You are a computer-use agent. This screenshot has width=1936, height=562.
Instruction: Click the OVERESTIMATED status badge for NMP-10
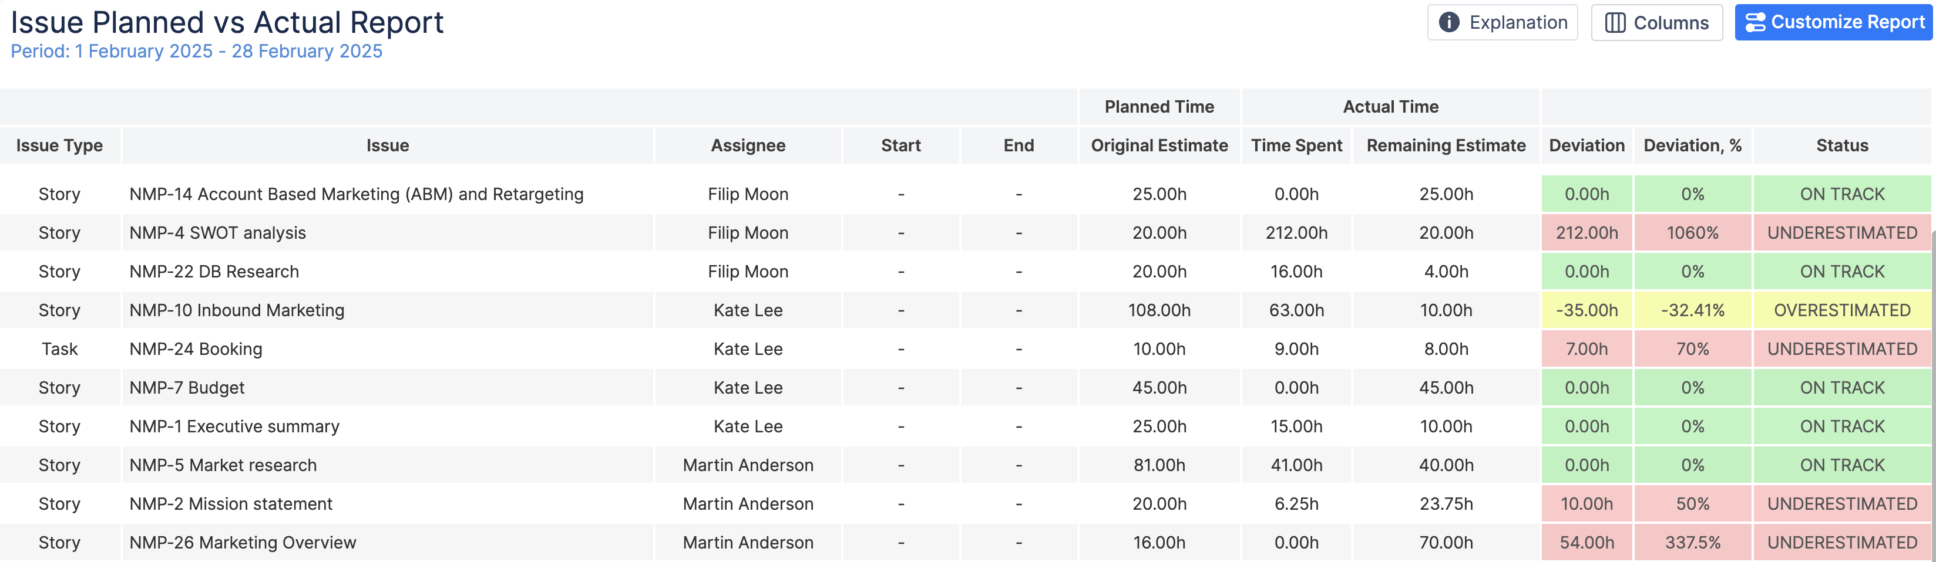point(1841,310)
